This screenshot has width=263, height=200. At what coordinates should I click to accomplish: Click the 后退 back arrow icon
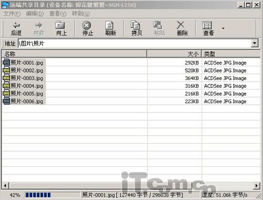pos(16,25)
